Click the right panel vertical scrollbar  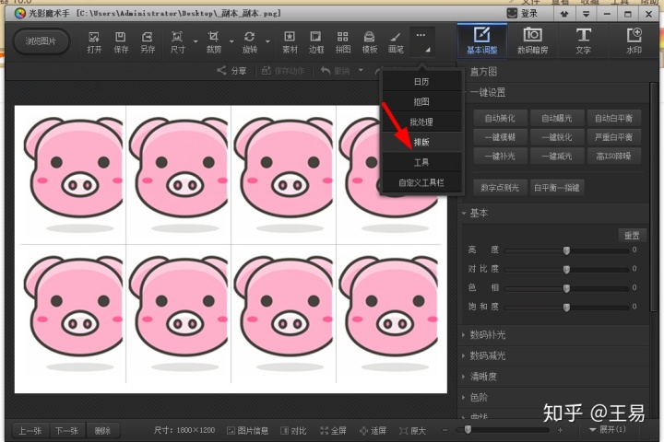click(x=654, y=199)
